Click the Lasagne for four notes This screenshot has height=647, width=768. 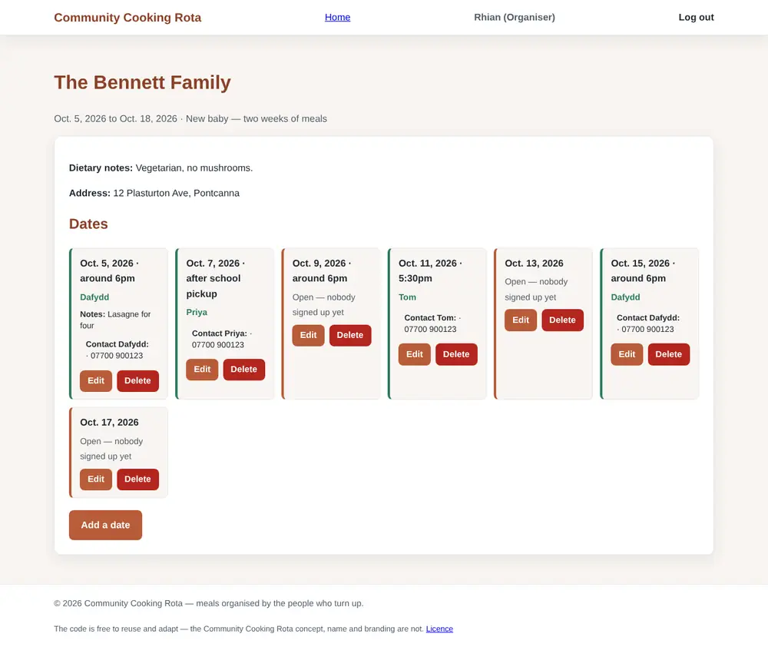tap(116, 320)
